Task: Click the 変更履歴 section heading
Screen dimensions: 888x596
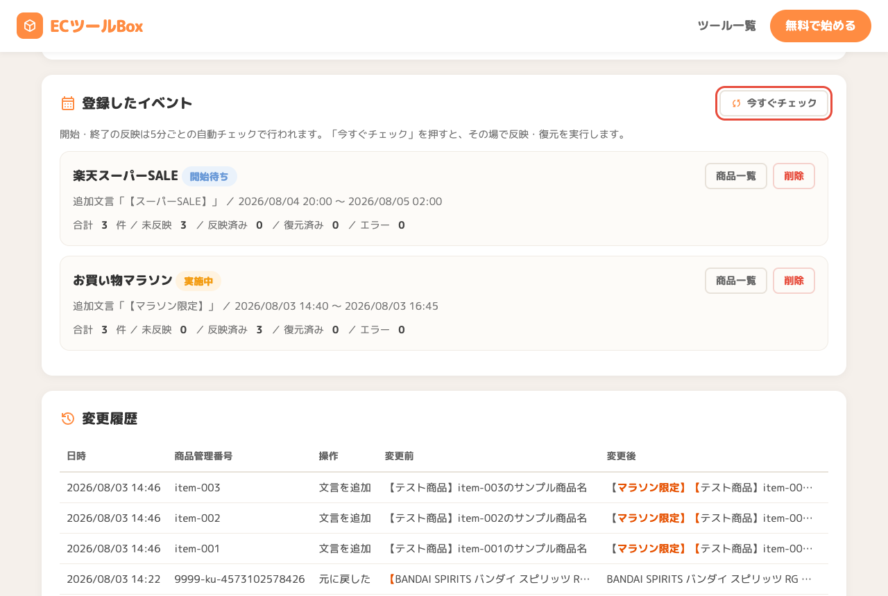Action: coord(110,419)
